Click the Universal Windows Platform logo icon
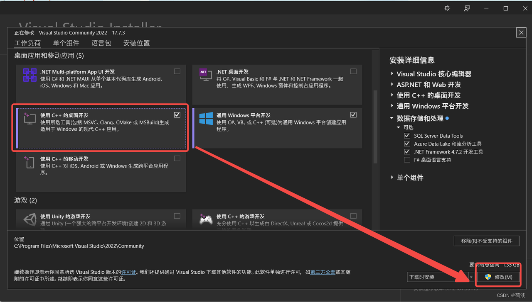Screen dimensions: 532x302 click(x=206, y=119)
